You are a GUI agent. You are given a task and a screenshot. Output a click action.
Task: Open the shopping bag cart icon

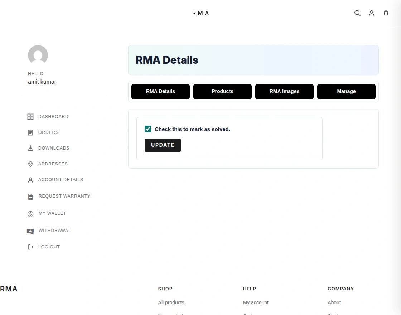(x=386, y=13)
